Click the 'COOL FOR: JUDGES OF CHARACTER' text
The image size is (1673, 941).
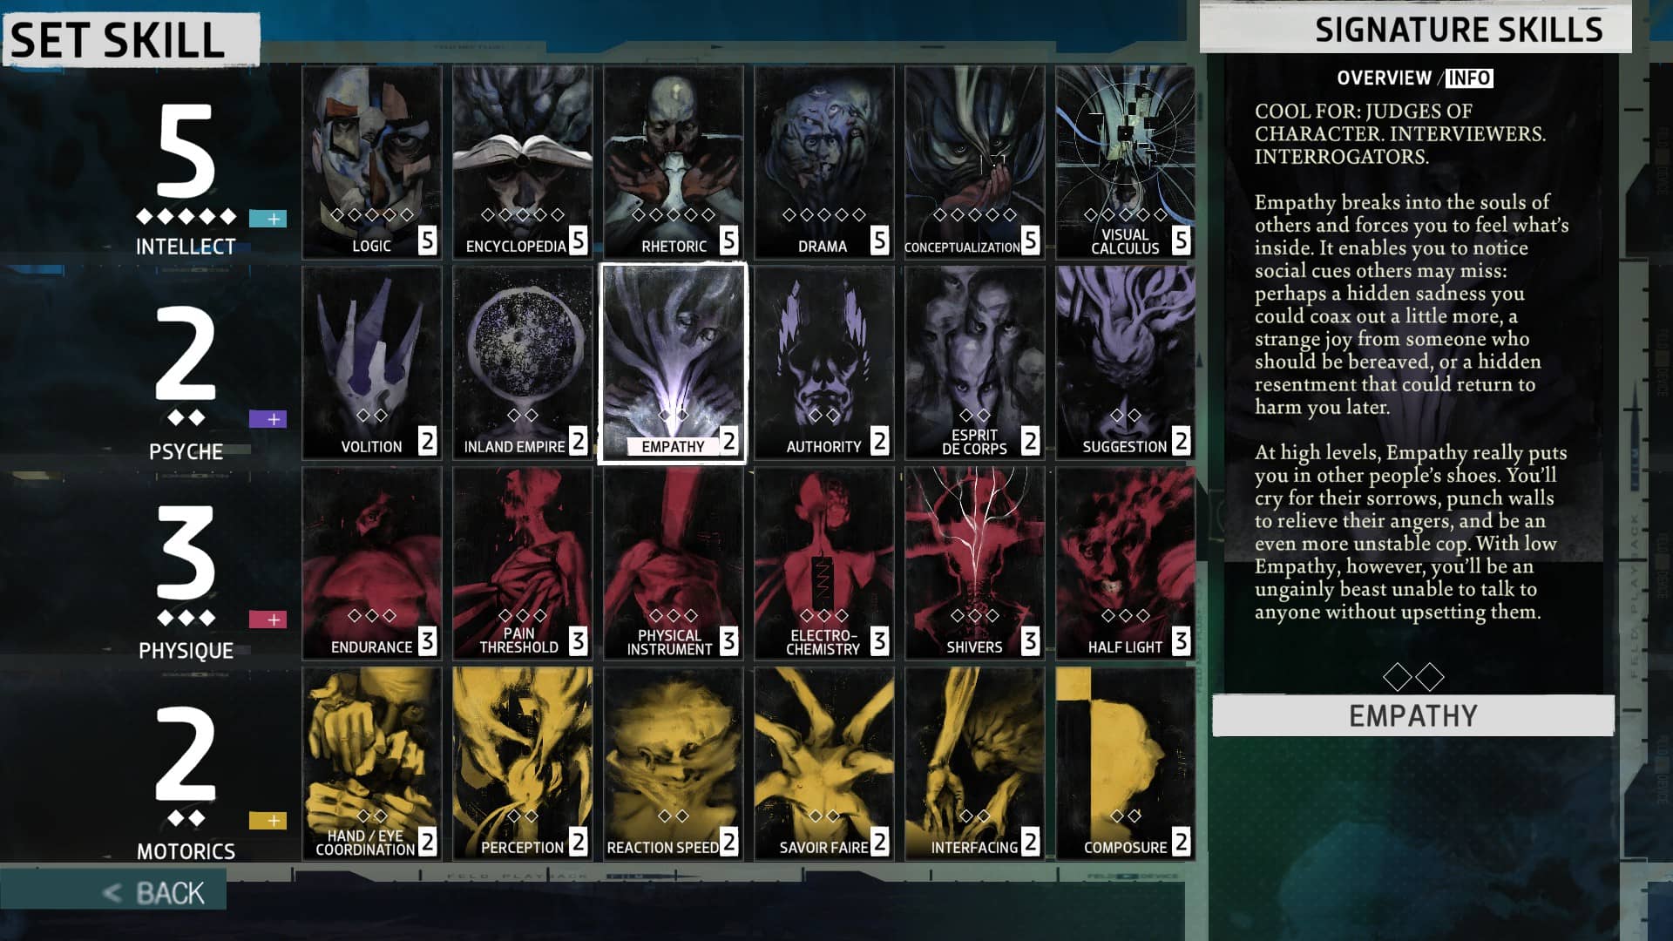[x=1399, y=134]
